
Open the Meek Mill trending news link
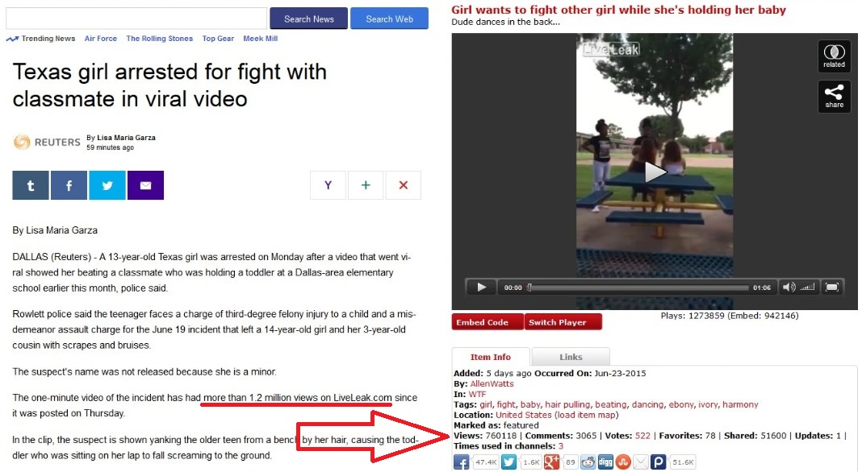coord(261,39)
